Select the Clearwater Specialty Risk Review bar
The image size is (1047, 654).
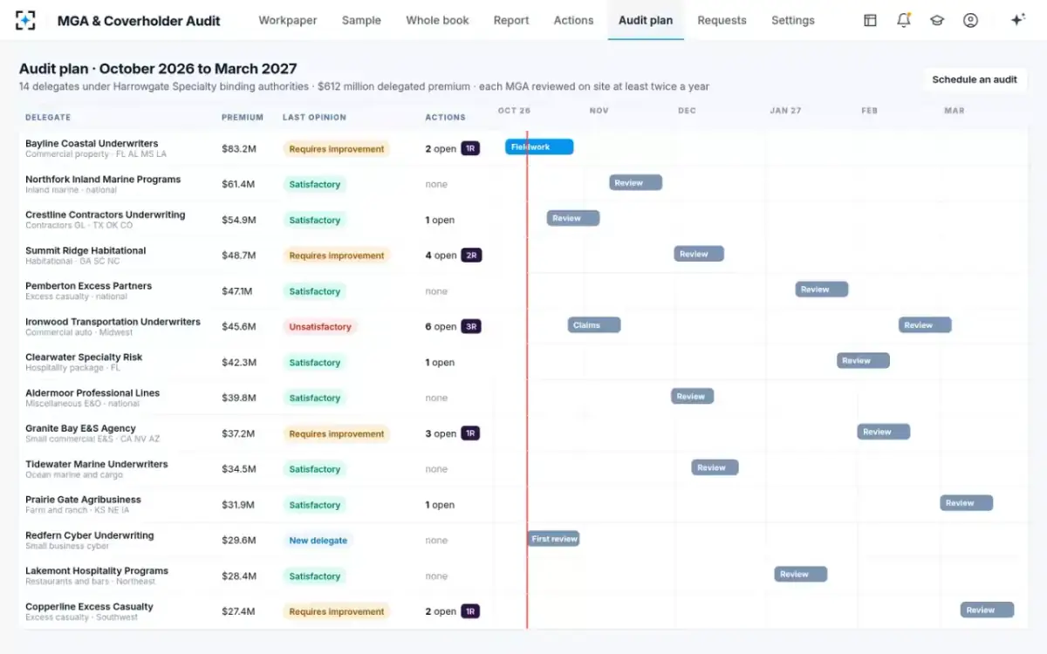[x=863, y=360]
